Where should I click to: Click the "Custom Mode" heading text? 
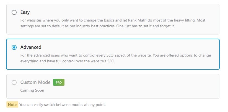pos(35,82)
